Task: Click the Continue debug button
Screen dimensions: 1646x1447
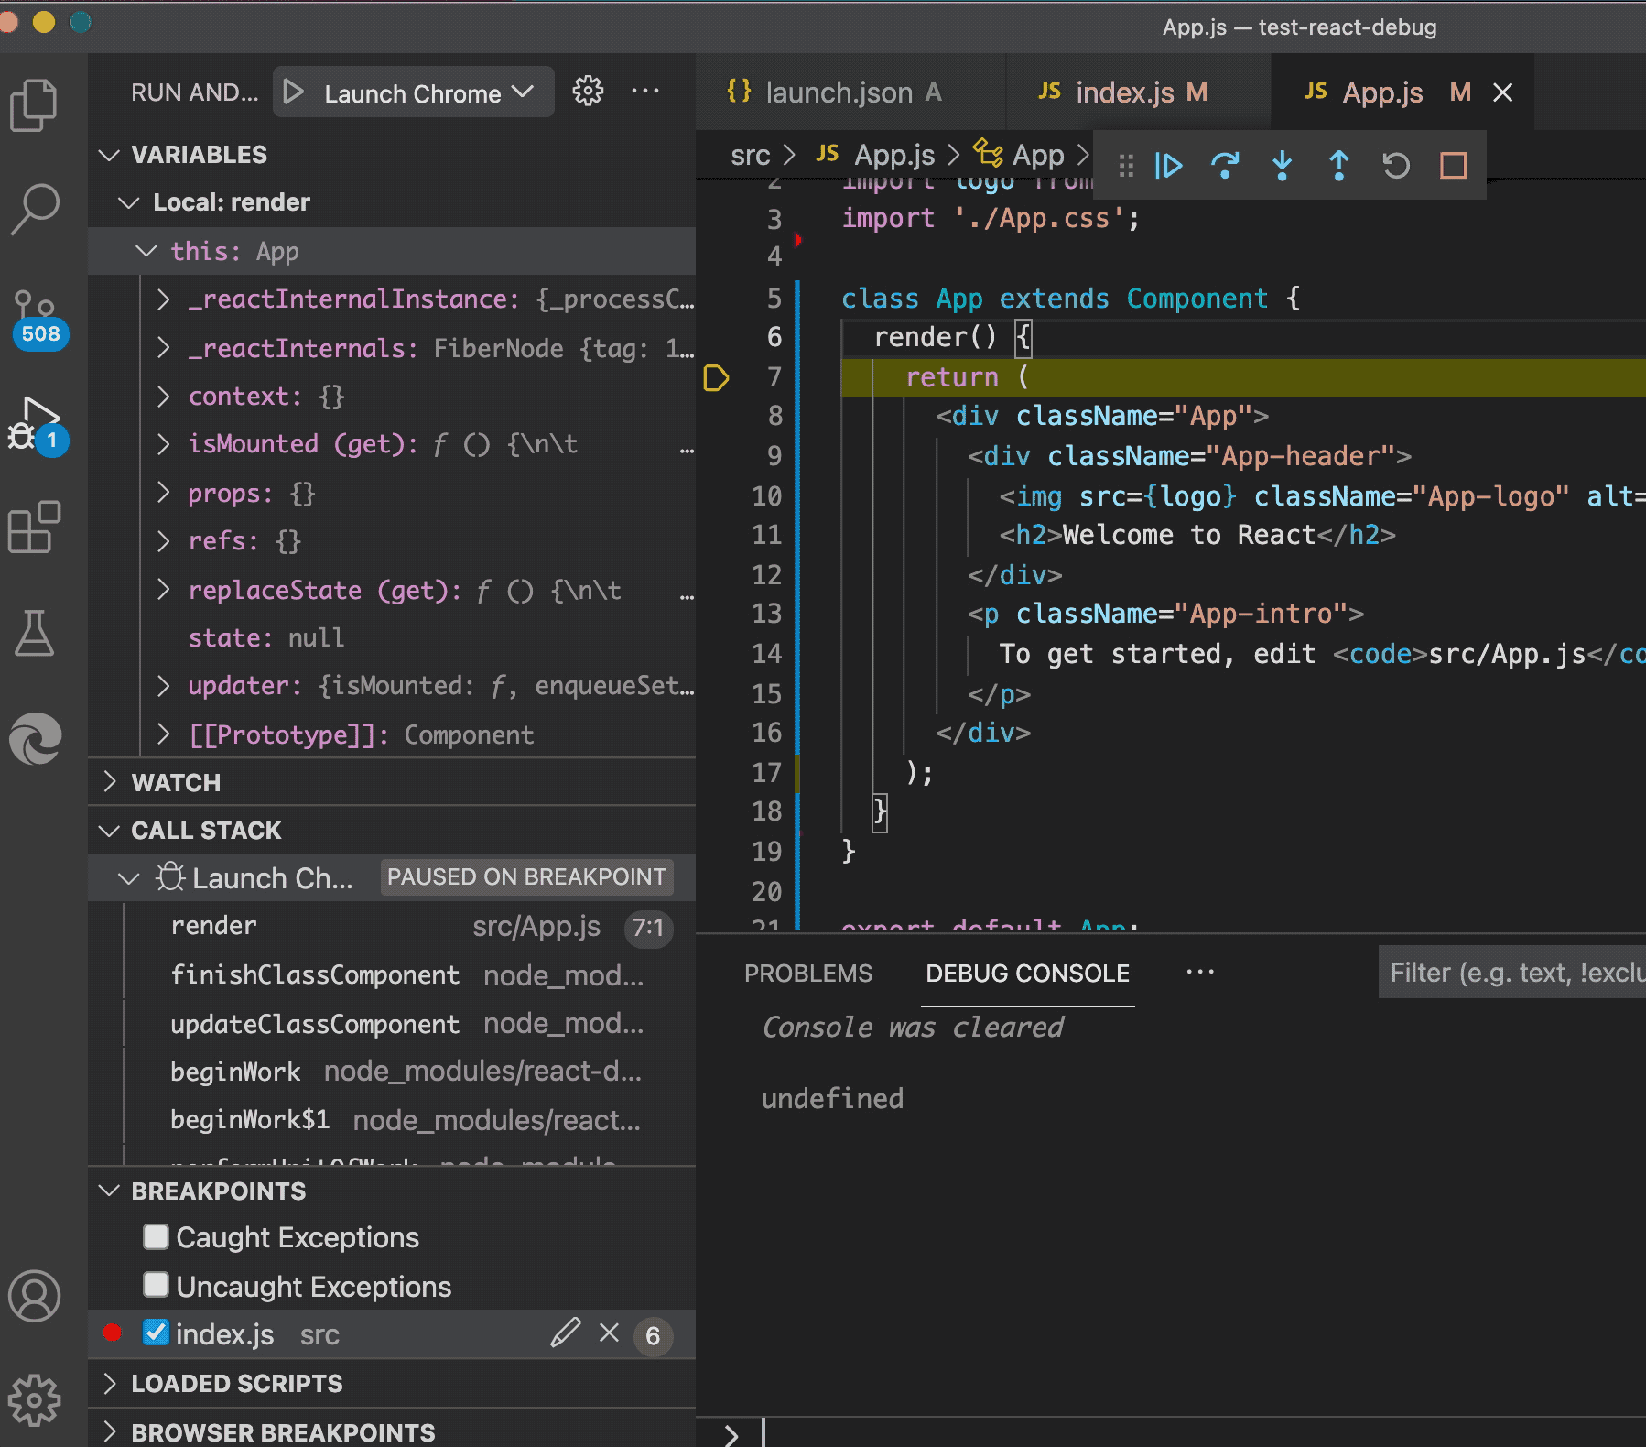Action: coord(1168,166)
